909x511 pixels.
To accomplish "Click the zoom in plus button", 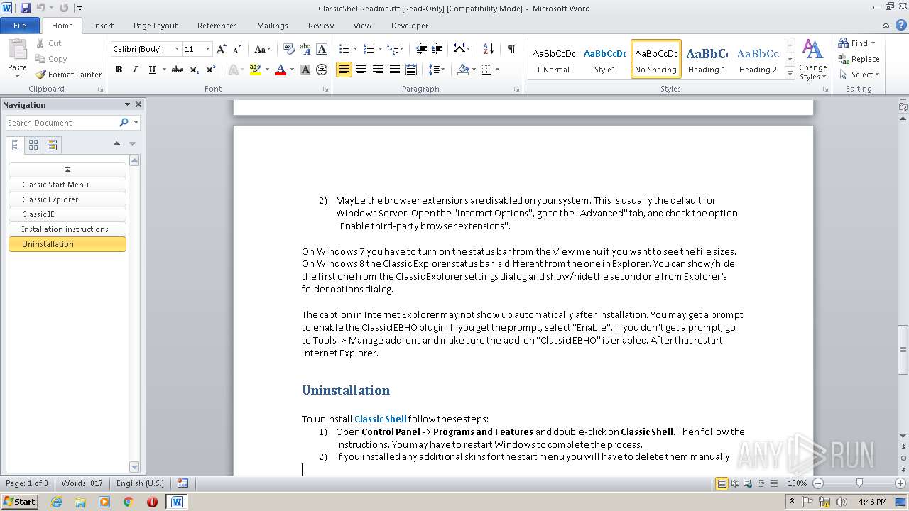I will (x=899, y=483).
